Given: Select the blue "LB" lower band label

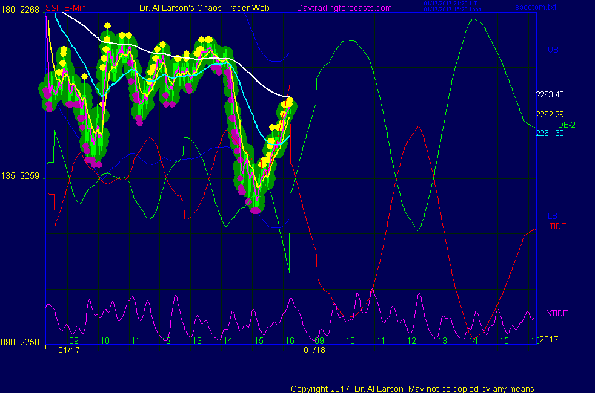Looking at the screenshot, I should coord(552,216).
